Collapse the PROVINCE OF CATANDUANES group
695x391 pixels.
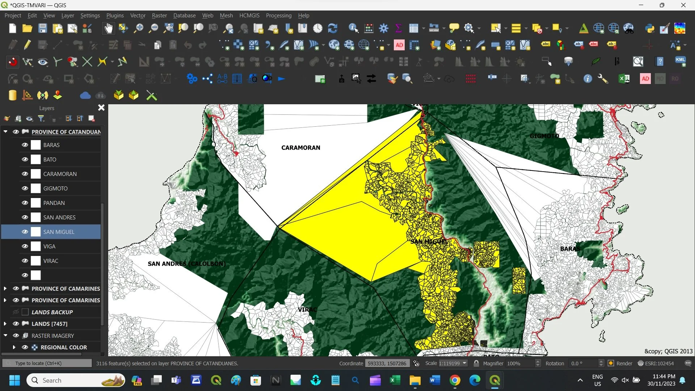tap(5, 132)
